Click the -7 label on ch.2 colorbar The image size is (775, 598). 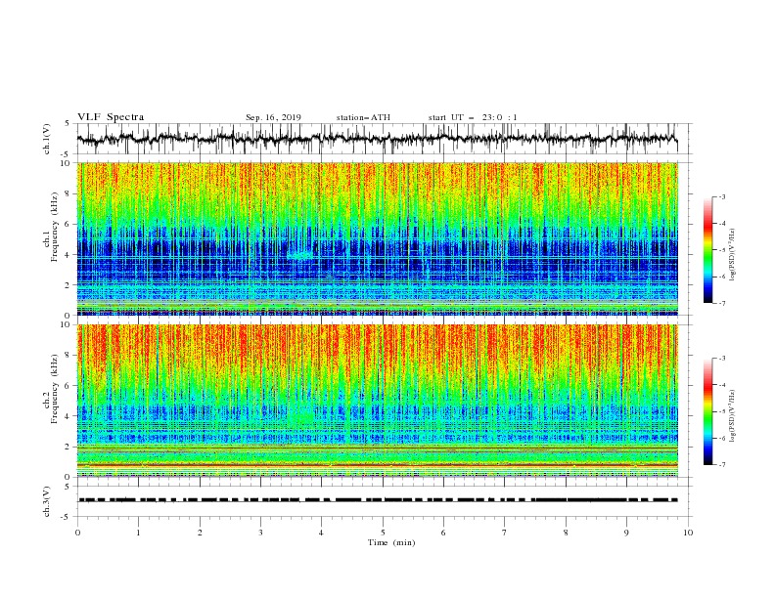click(x=721, y=465)
